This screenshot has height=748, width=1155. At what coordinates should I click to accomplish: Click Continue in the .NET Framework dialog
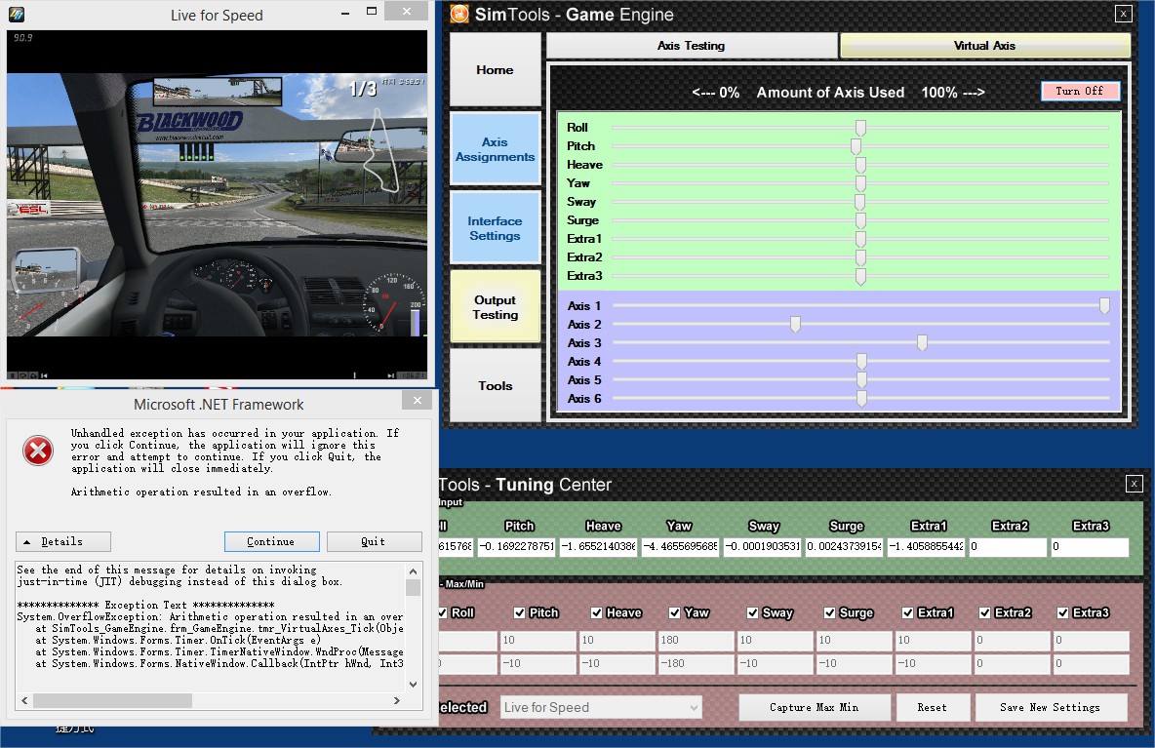(x=272, y=542)
